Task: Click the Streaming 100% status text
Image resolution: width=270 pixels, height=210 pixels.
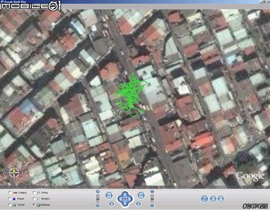Action: pos(151,187)
